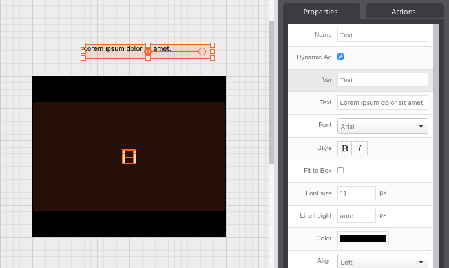
Task: Toggle Italic style button
Action: point(360,148)
